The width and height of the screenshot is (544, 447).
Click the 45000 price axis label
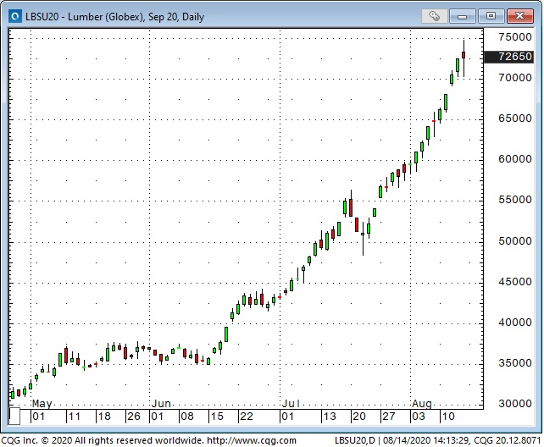coord(515,281)
